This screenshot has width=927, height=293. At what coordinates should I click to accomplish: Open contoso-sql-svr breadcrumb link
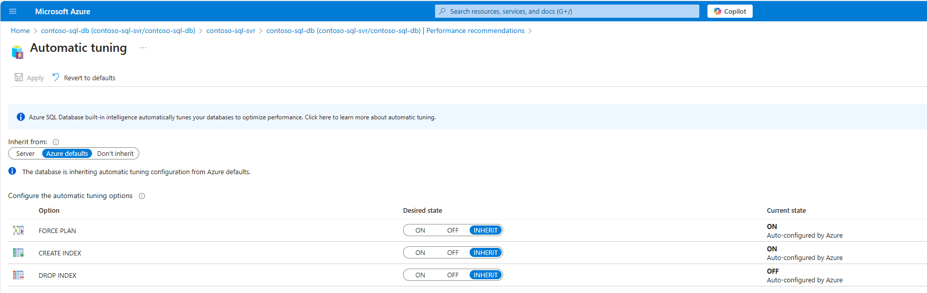(x=231, y=30)
